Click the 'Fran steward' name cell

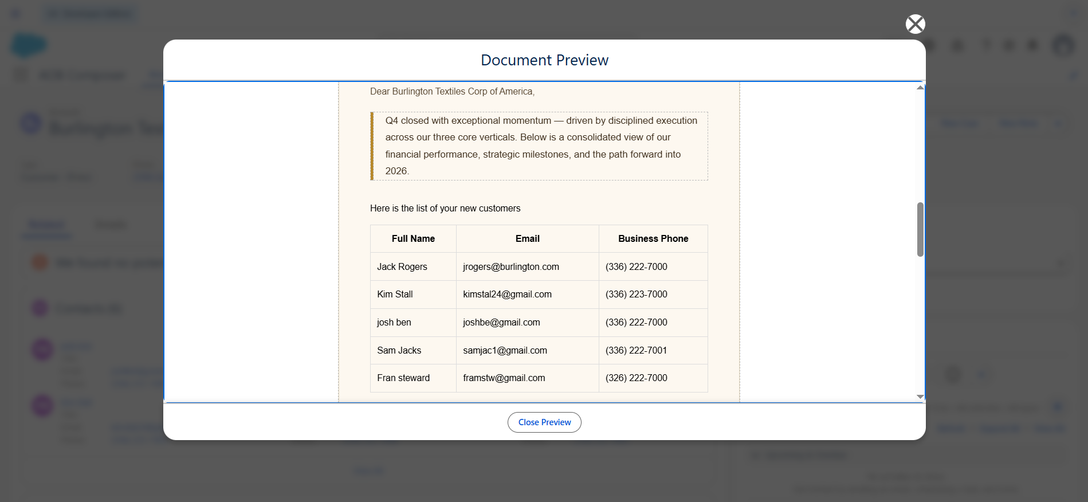point(413,378)
